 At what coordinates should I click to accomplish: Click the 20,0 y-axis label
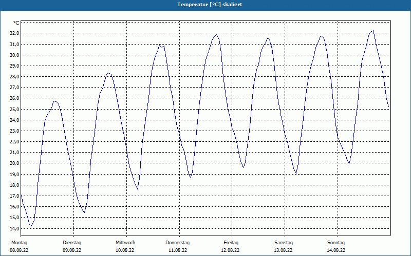[x=14, y=163]
